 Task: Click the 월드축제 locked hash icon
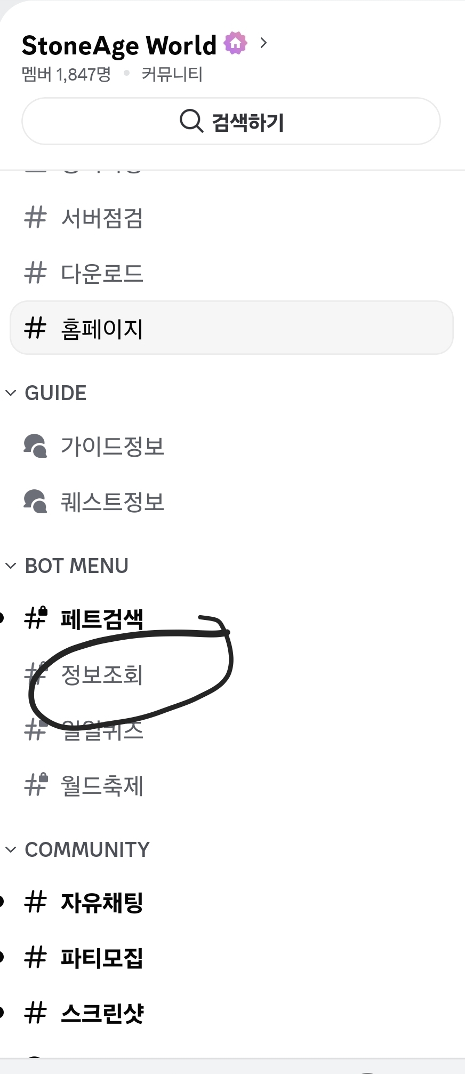tap(36, 785)
